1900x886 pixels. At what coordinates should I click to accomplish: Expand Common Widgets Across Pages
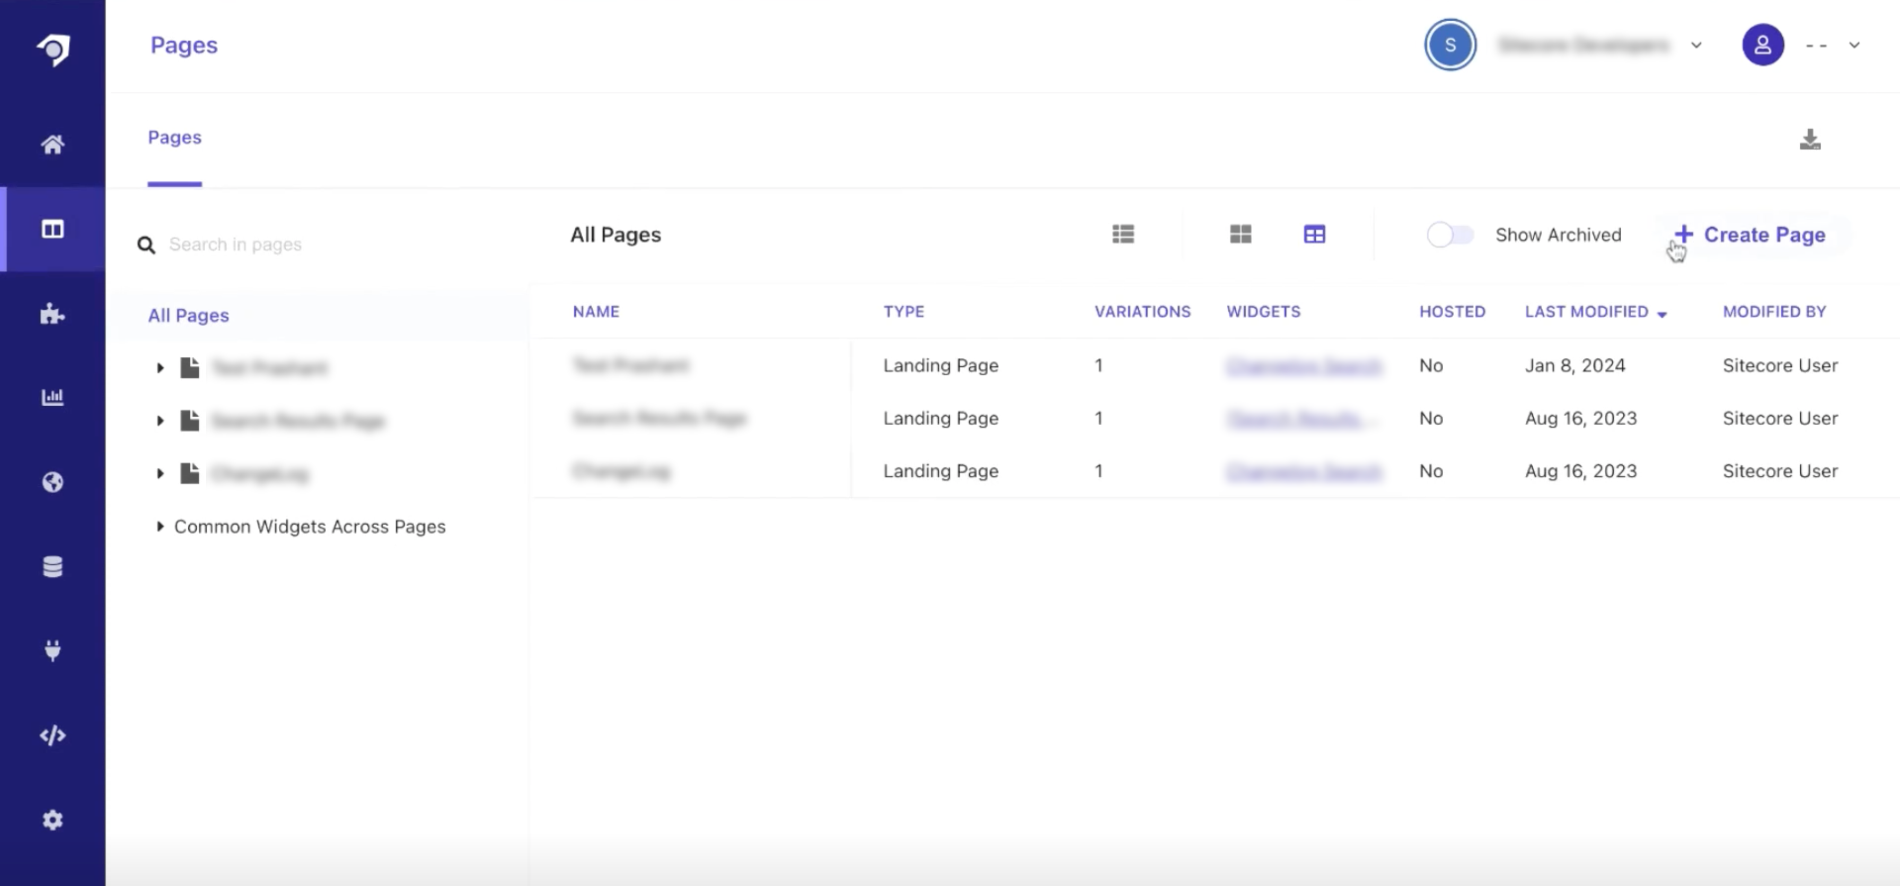pyautogui.click(x=159, y=526)
